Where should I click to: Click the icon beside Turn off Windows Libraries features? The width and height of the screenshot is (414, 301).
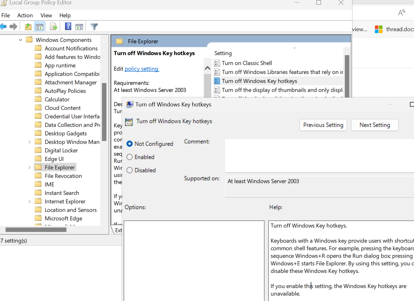217,72
